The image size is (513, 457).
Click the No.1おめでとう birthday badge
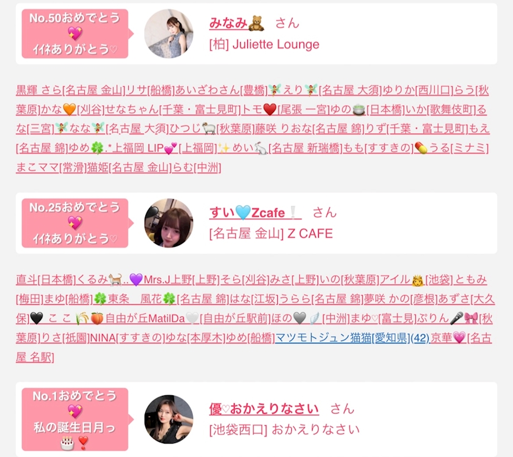(75, 419)
